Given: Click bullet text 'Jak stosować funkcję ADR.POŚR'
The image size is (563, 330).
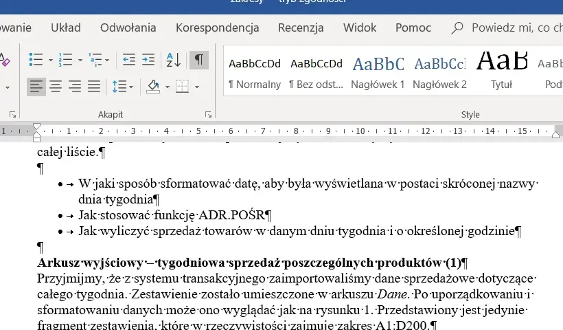Looking at the screenshot, I should click(x=172, y=215).
